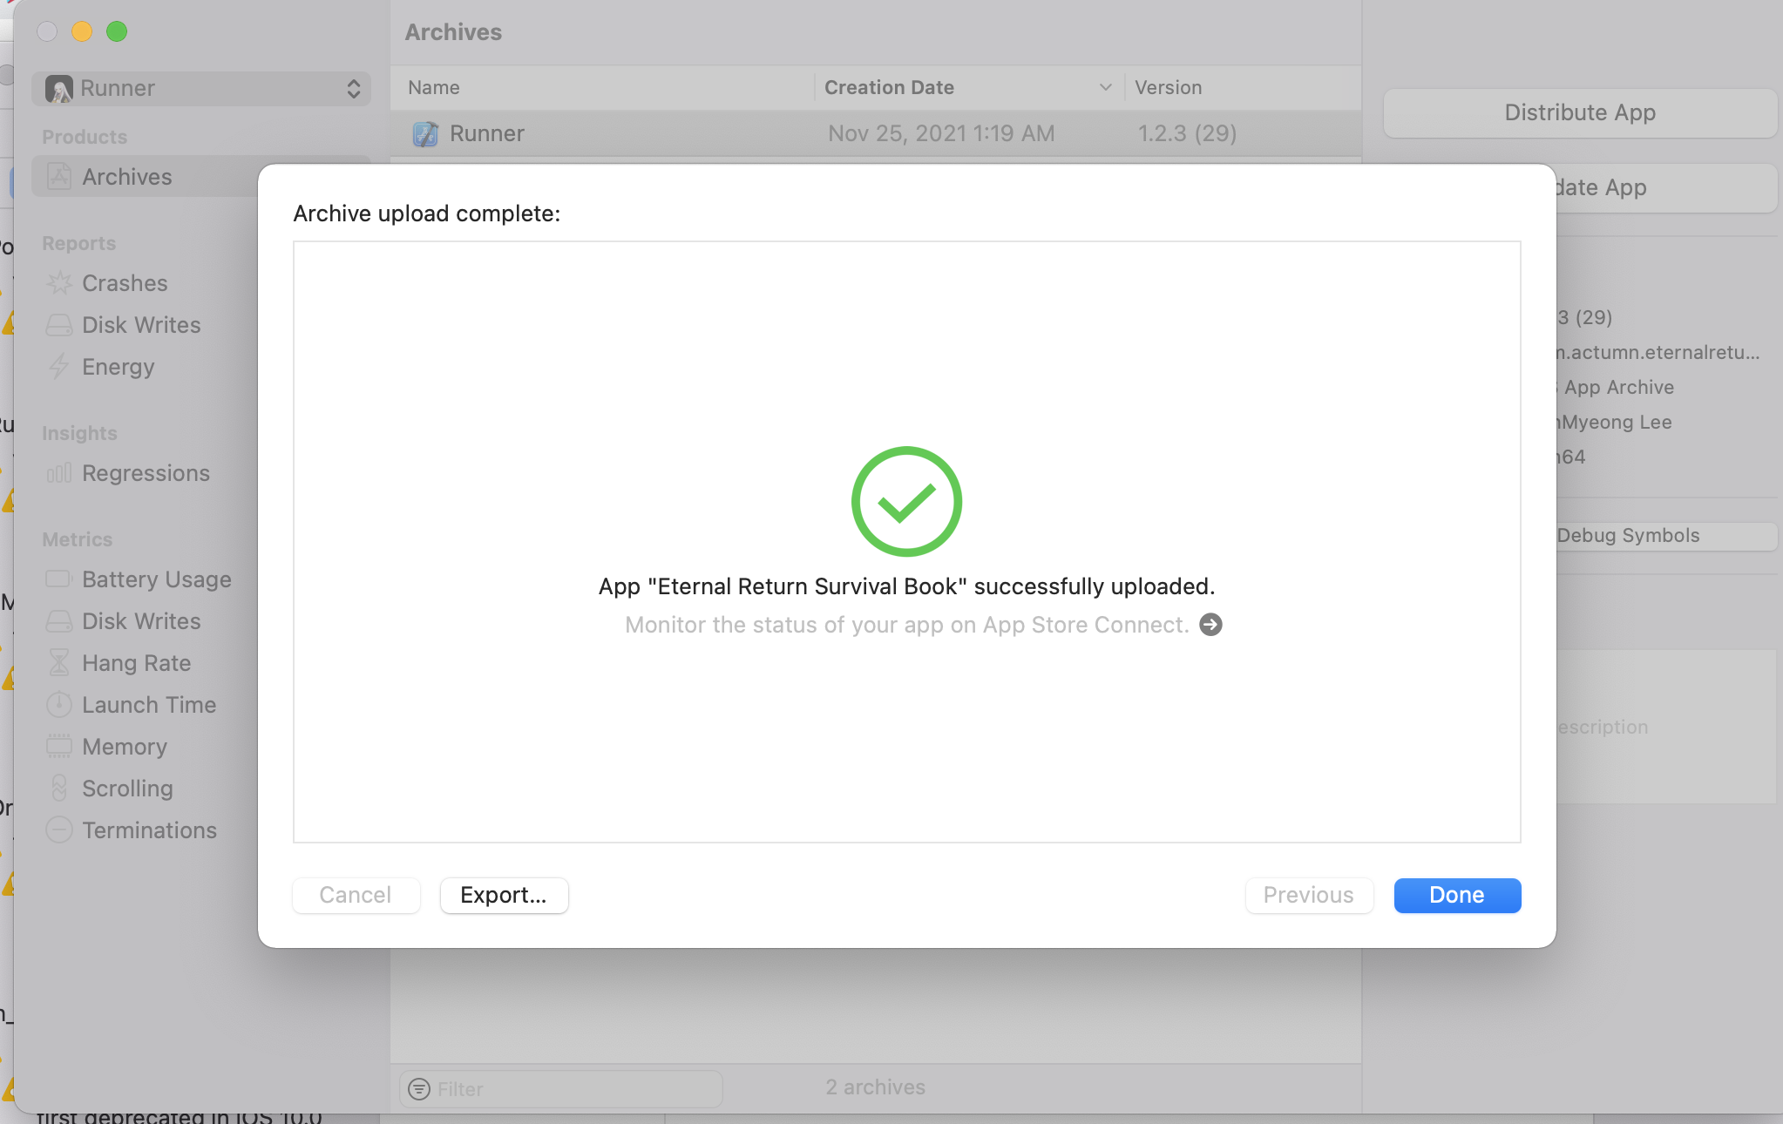Click the Regressions bar chart icon

pos(59,473)
